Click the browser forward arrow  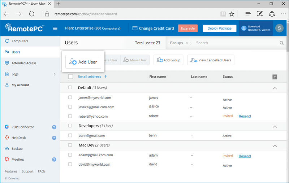19,14
